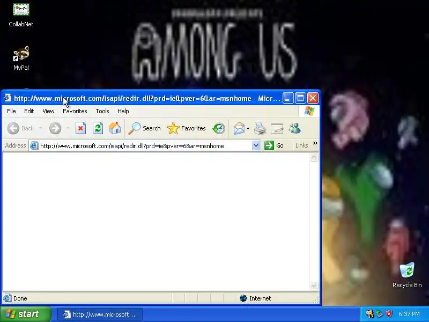429x322 pixels.
Task: Click Windows flag logo in menu bar
Action: pos(309,111)
